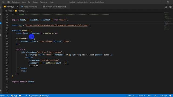Minimize the VS Code window

tap(161, 2)
